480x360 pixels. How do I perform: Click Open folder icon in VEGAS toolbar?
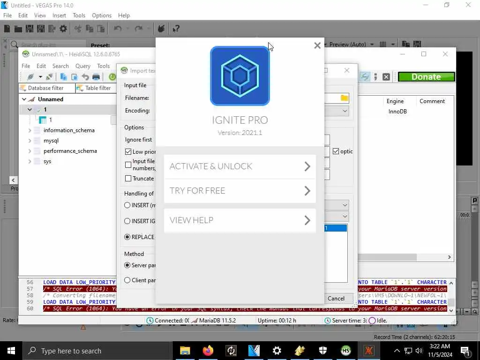pyautogui.click(x=18, y=29)
